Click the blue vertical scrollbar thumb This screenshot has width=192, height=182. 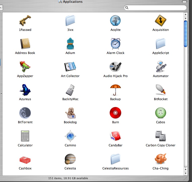point(186,34)
